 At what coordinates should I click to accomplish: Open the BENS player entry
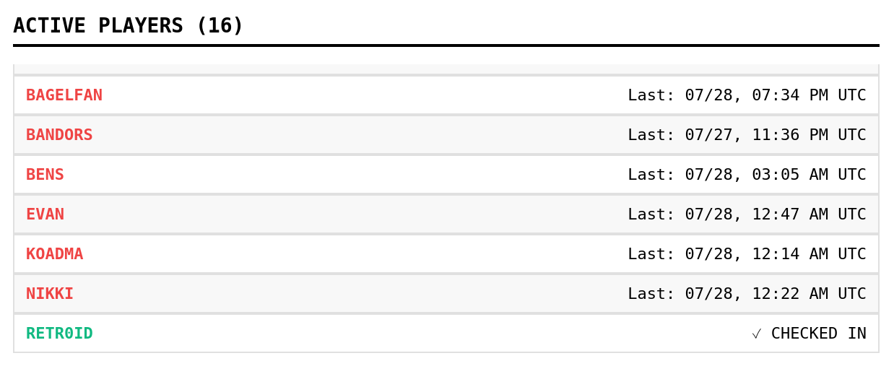45,175
